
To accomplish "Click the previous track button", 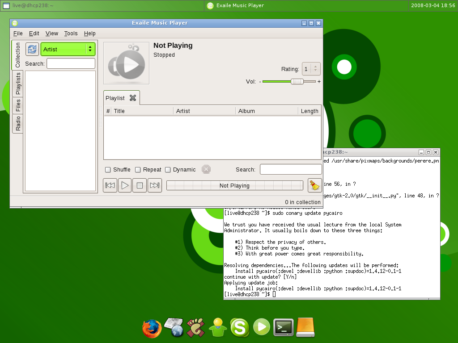I will click(110, 185).
